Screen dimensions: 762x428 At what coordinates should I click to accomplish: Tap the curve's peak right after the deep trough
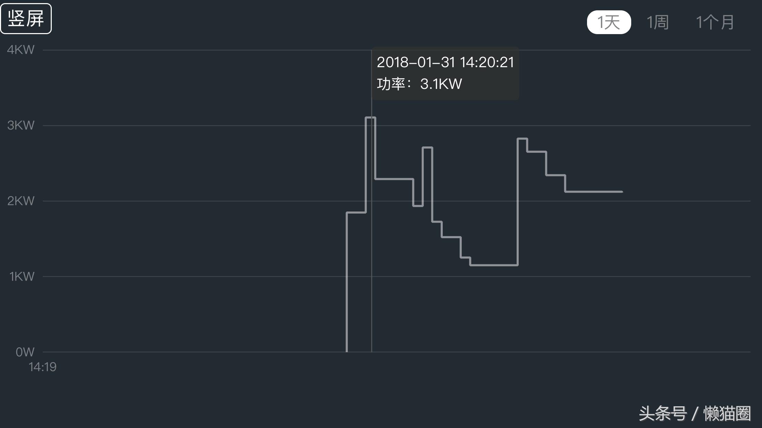(522, 139)
